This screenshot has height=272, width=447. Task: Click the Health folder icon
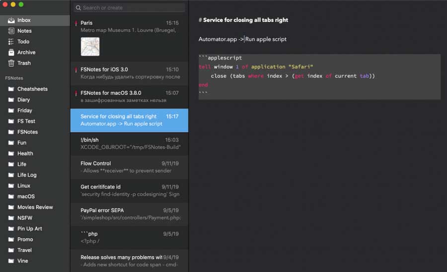tap(11, 154)
